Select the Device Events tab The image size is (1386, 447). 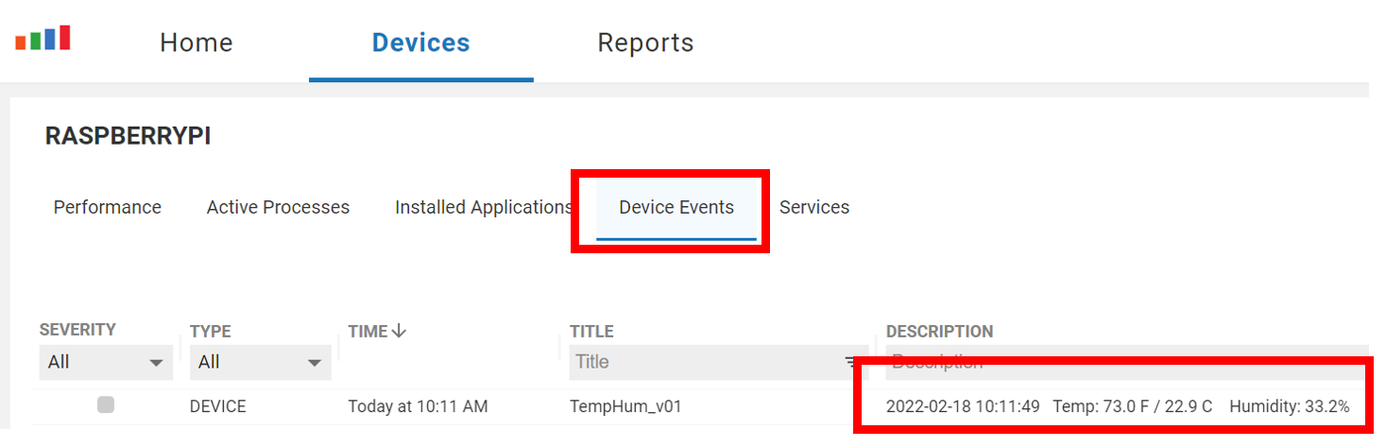pos(676,209)
